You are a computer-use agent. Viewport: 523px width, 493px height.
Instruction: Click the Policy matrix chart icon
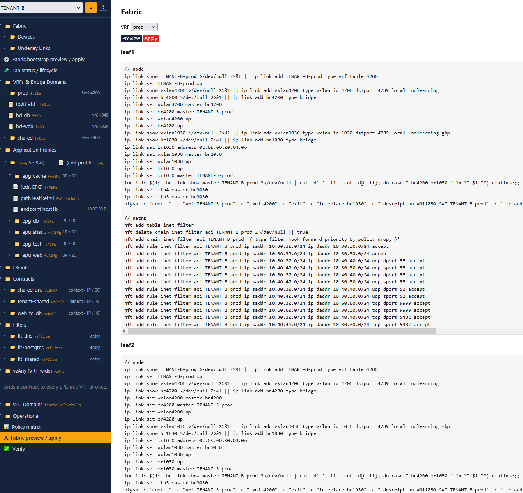click(x=6, y=427)
